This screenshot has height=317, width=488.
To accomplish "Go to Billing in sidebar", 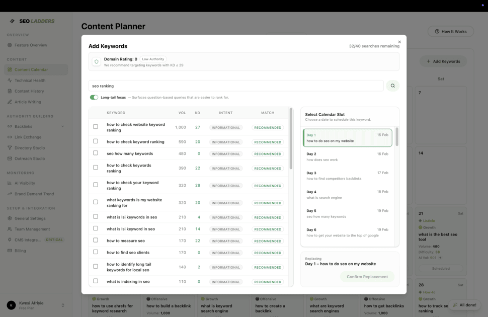I will (20, 251).
